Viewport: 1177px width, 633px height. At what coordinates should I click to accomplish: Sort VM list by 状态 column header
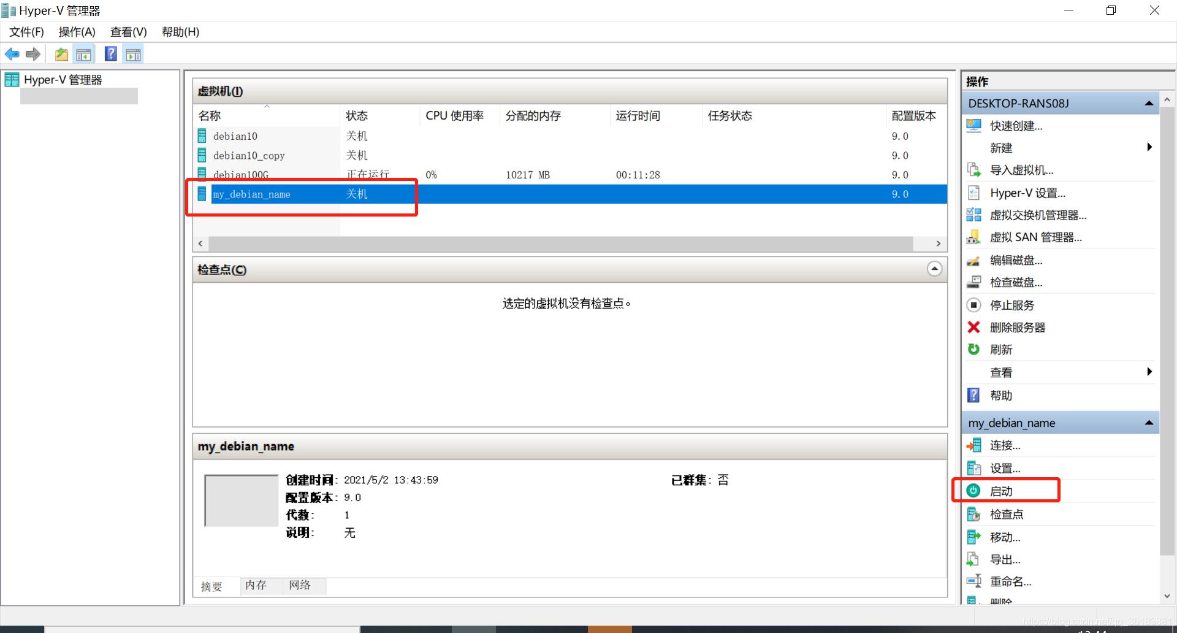380,115
